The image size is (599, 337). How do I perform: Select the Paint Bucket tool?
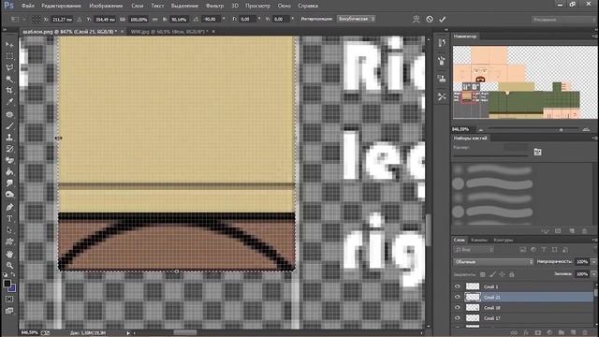click(9, 171)
